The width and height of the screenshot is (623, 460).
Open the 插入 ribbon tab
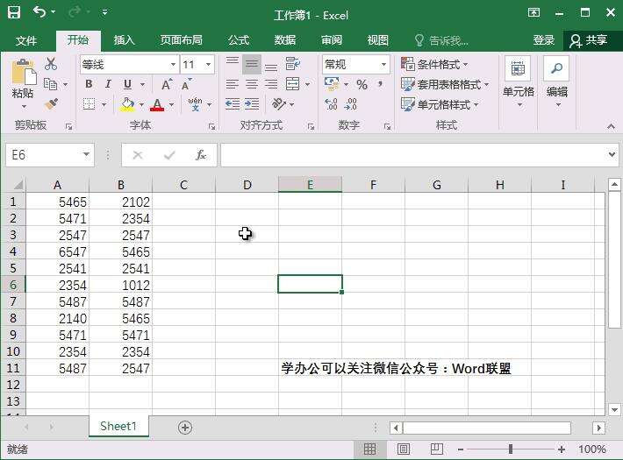[x=125, y=40]
